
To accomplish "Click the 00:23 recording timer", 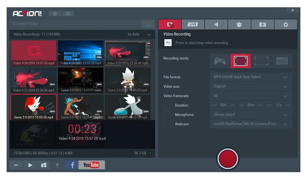I will [82, 129].
